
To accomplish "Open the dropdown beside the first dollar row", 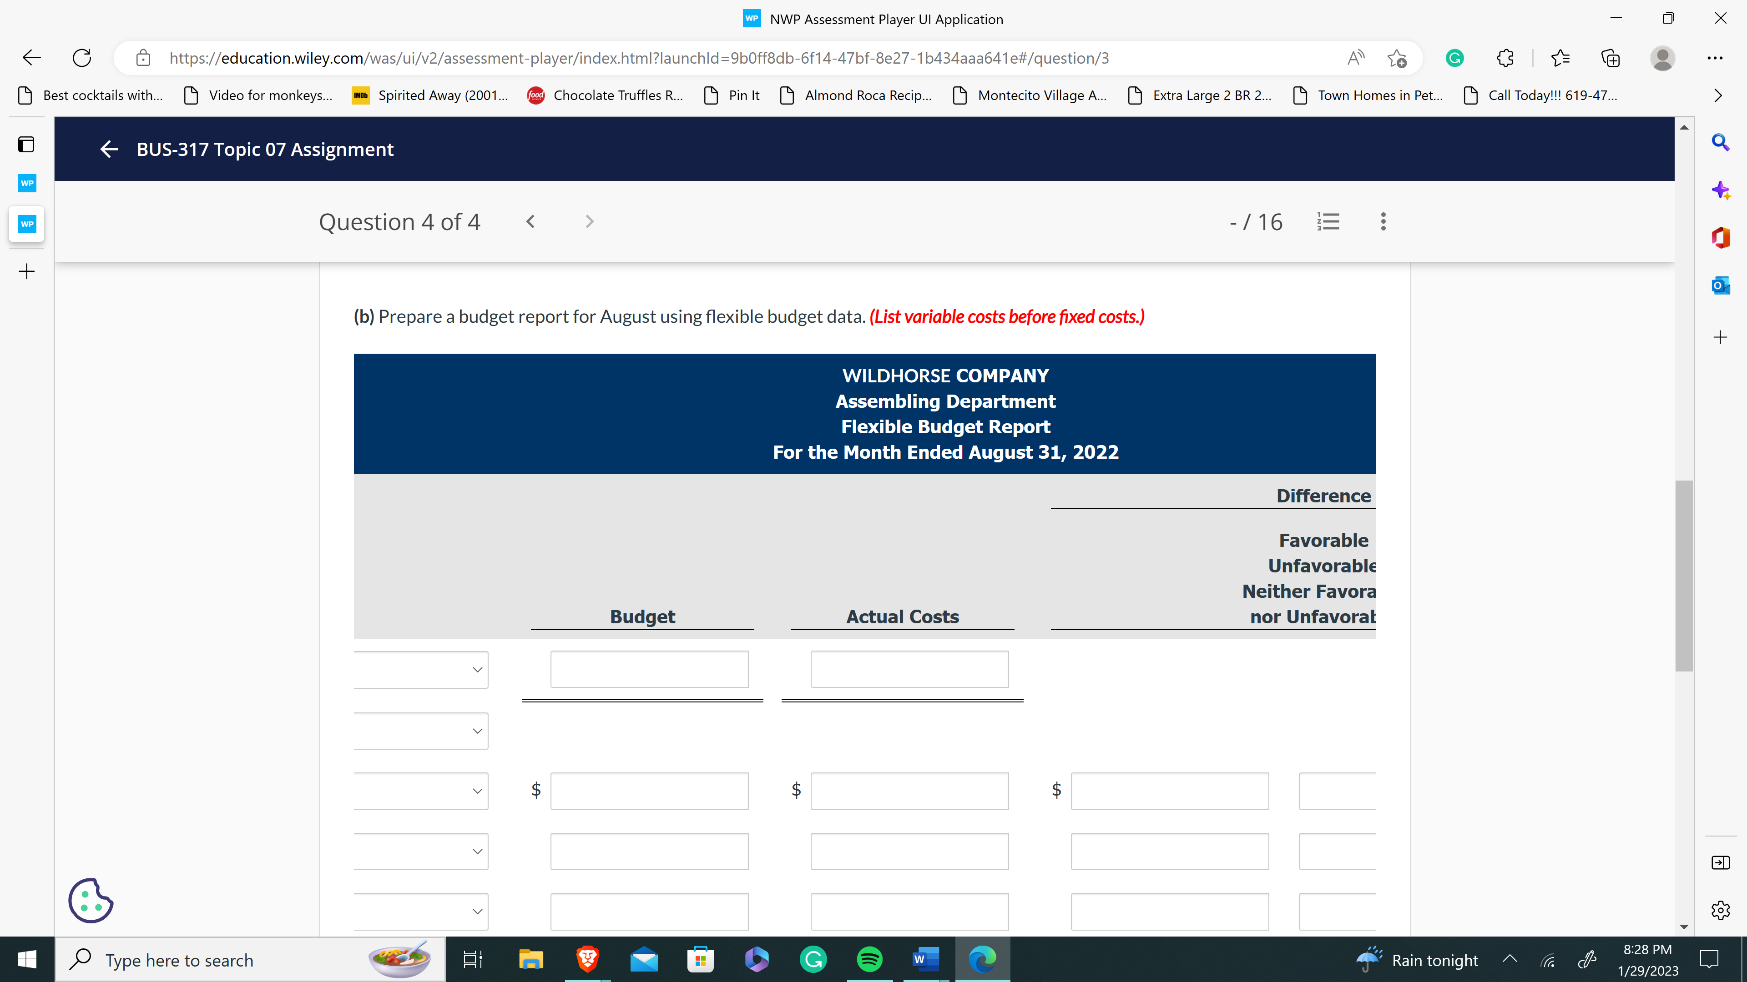I will coord(420,791).
